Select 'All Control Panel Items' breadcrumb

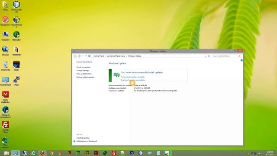tap(116, 56)
